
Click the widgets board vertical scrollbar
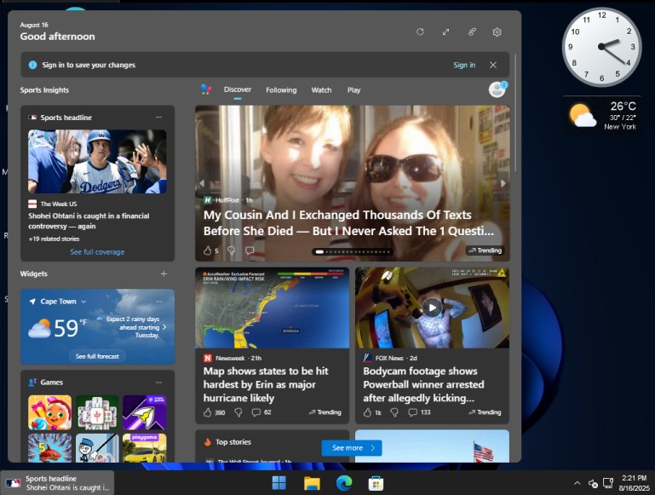click(x=516, y=112)
